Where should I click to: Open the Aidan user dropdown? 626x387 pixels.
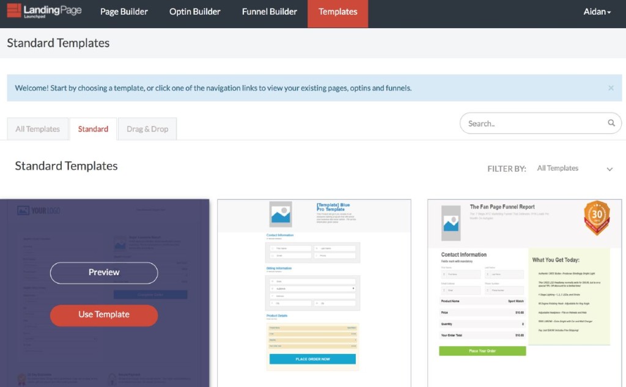597,12
